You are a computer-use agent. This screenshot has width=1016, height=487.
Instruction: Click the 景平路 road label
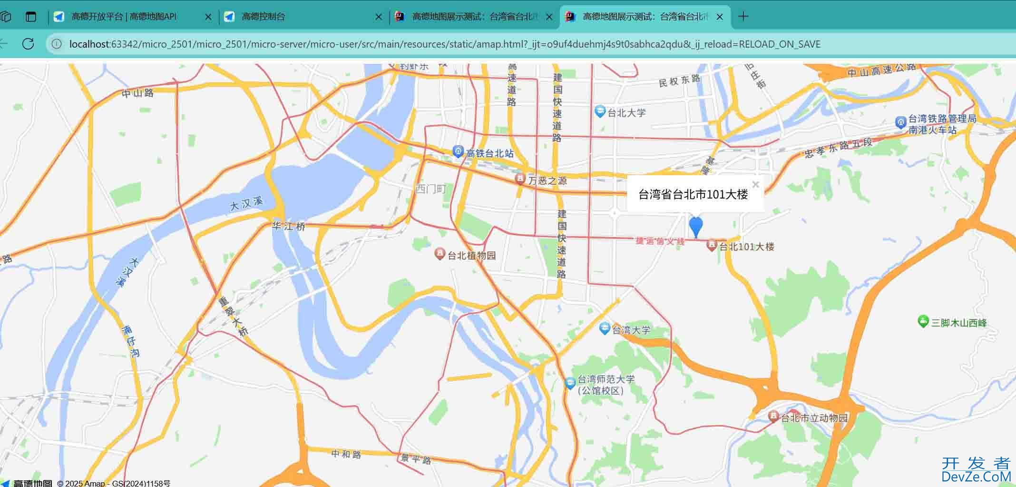[416, 459]
